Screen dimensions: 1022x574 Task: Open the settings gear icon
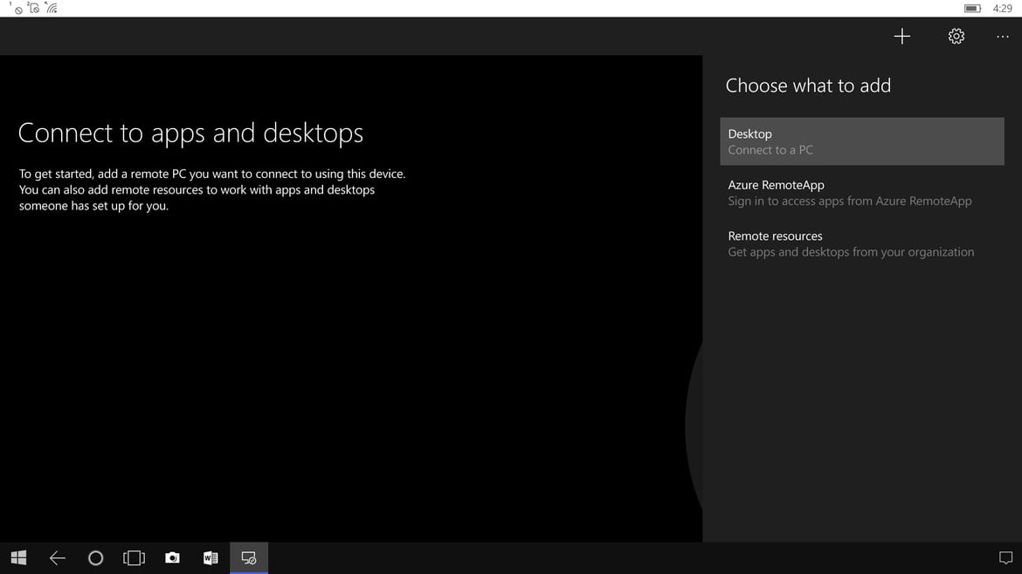coord(956,36)
